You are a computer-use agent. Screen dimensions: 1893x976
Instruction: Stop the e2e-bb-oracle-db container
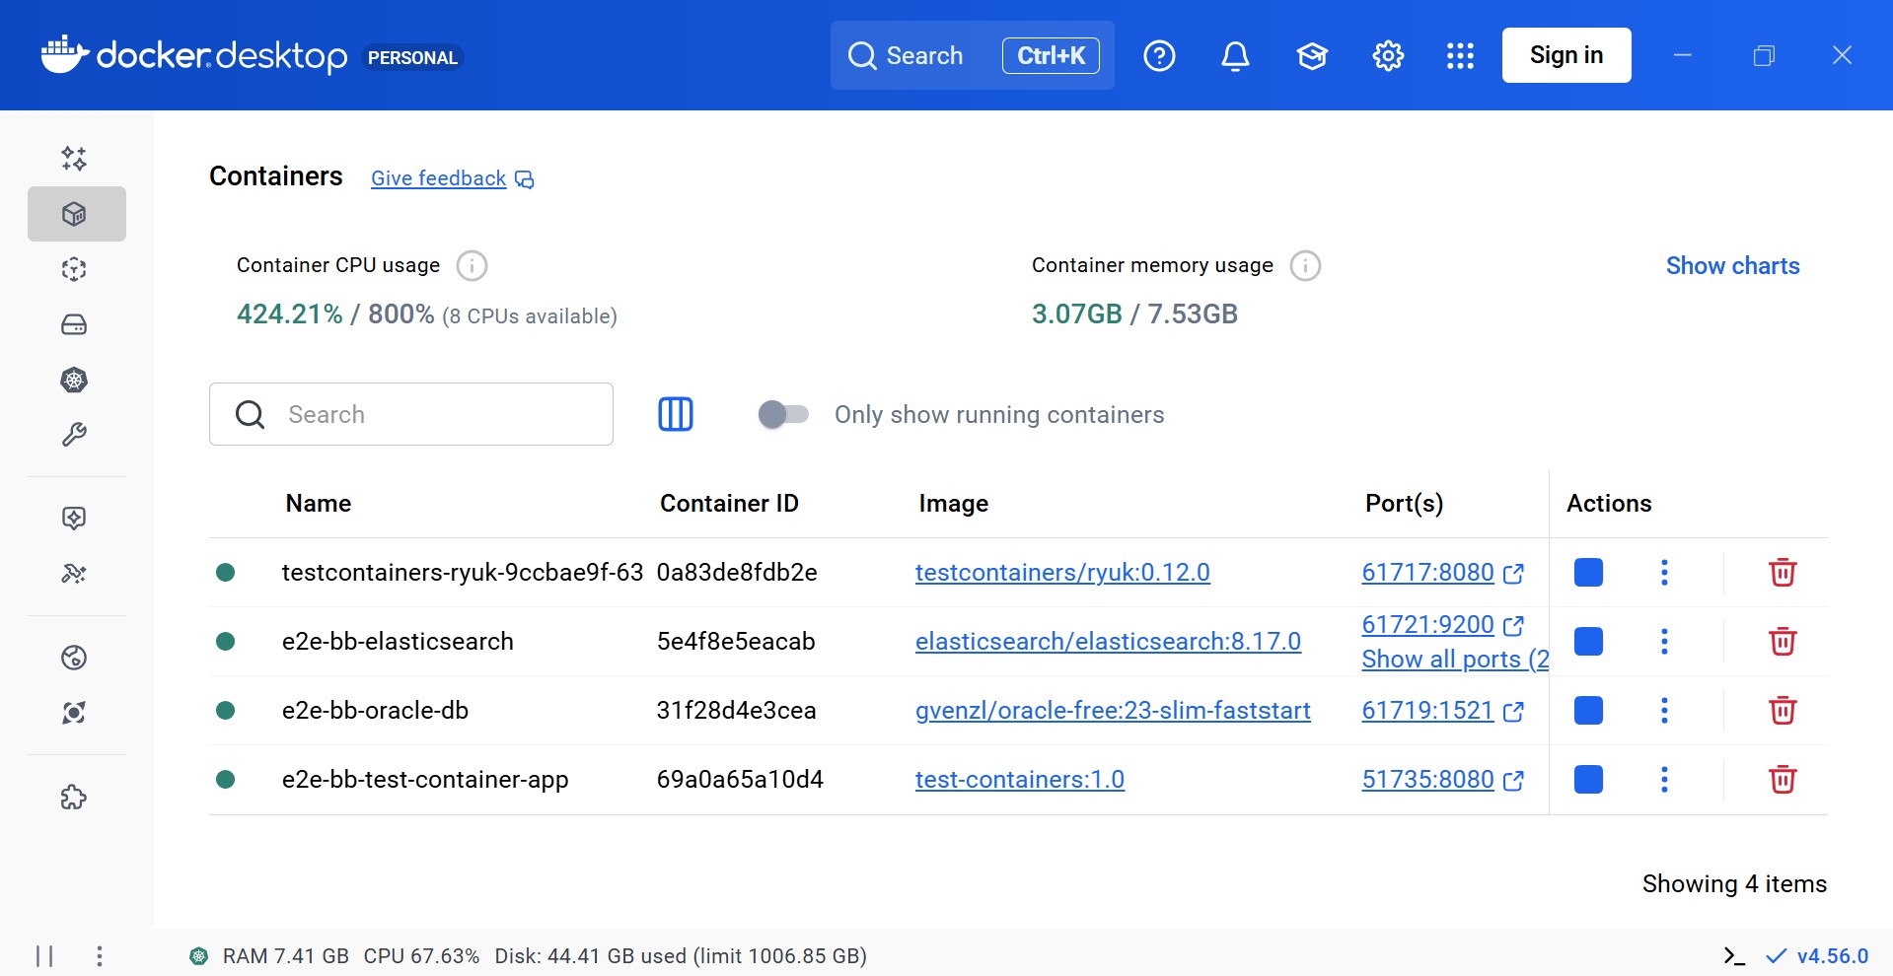point(1588,710)
